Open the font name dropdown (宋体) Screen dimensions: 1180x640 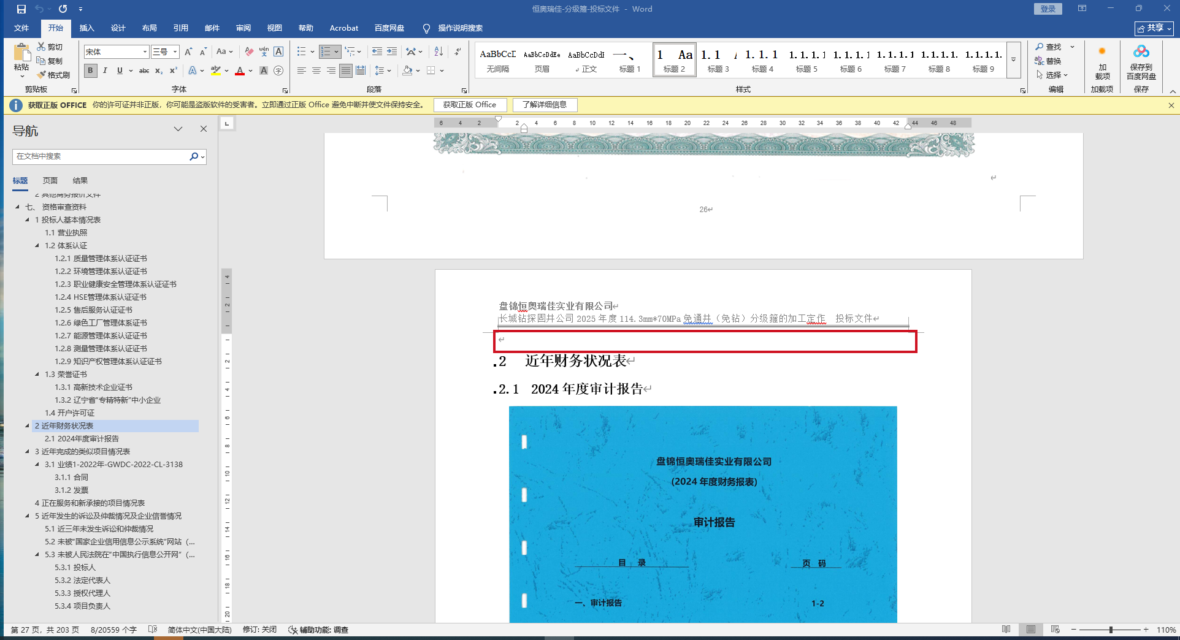coord(145,52)
